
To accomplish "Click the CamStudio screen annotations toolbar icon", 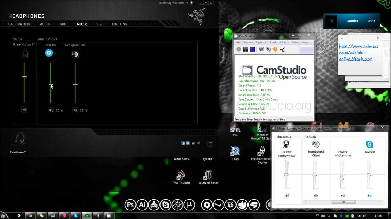I will coord(268,49).
